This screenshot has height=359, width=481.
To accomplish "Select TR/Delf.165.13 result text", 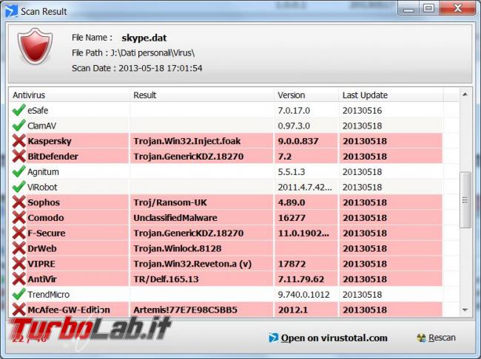I will coord(166,279).
